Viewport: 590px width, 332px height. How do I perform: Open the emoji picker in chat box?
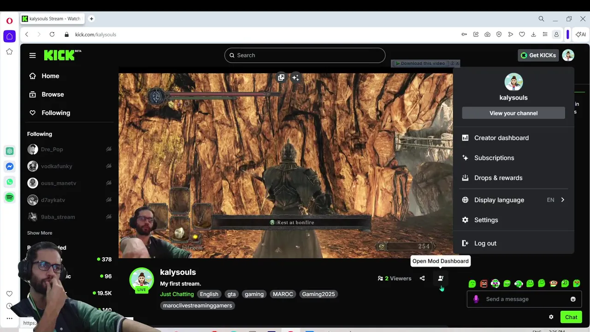[x=573, y=299]
